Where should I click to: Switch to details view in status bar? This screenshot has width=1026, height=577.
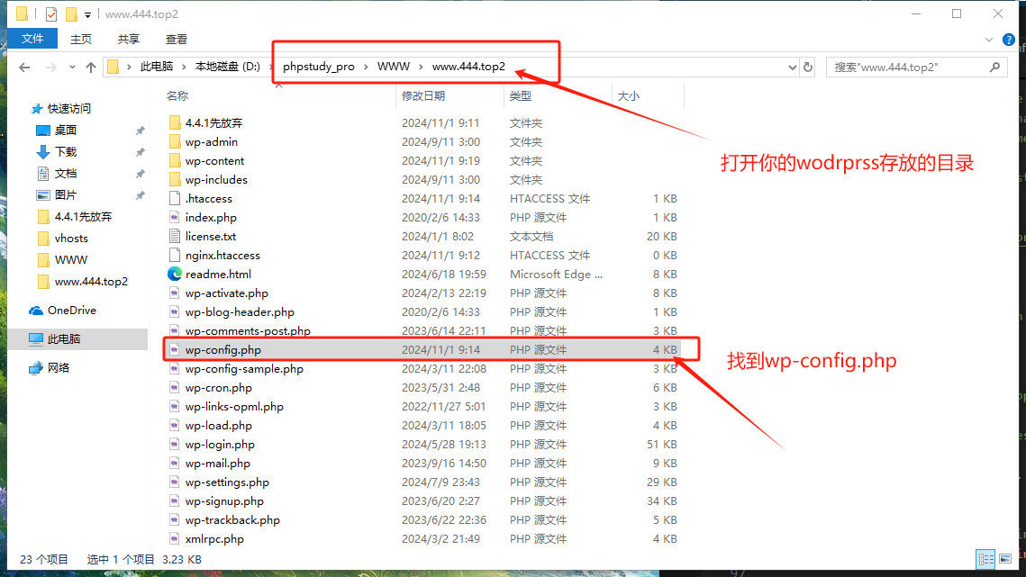pyautogui.click(x=985, y=559)
